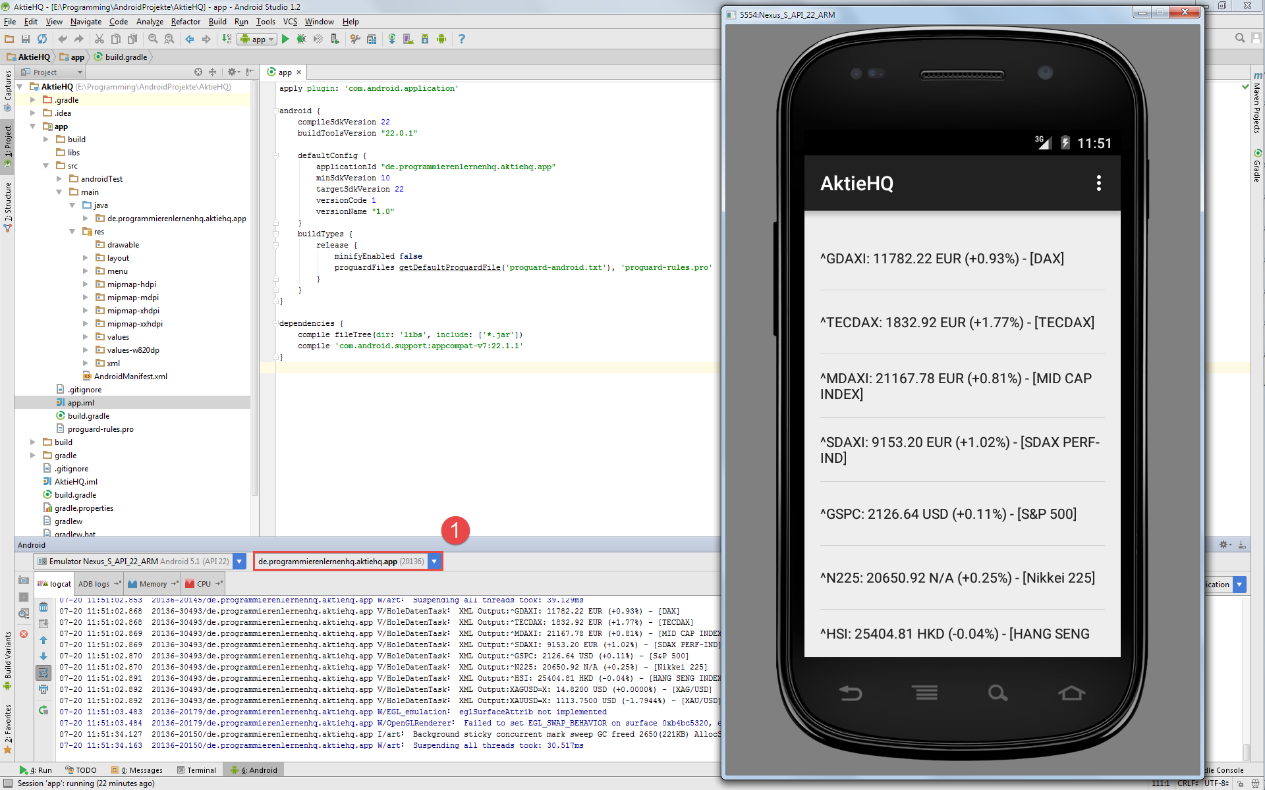Viewport: 1265px width, 790px height.
Task: Click Scroll to End icon in logcat
Action: [43, 623]
